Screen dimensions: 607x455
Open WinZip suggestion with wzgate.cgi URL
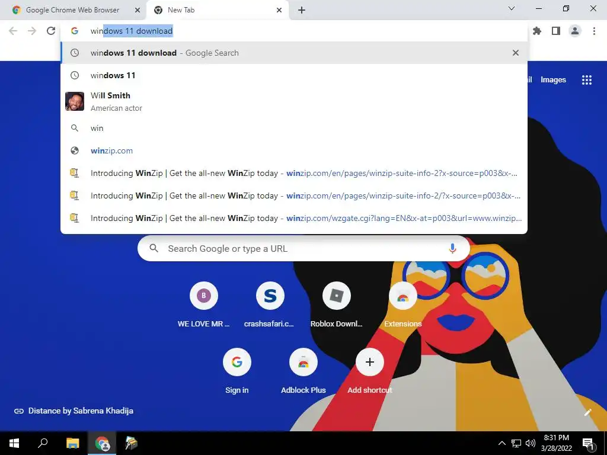[294, 218]
